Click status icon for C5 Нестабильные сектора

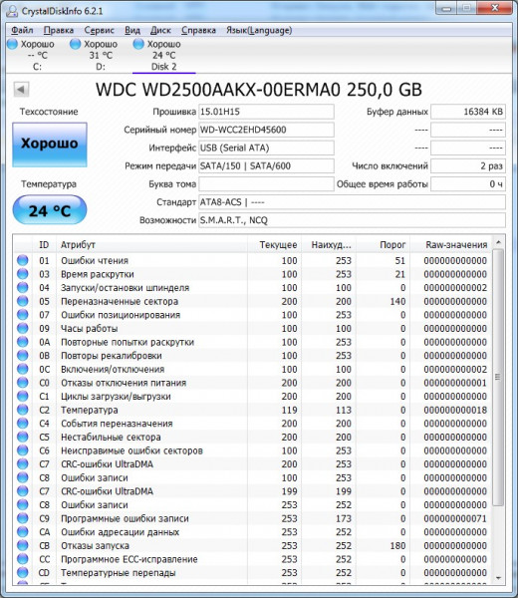click(x=23, y=437)
